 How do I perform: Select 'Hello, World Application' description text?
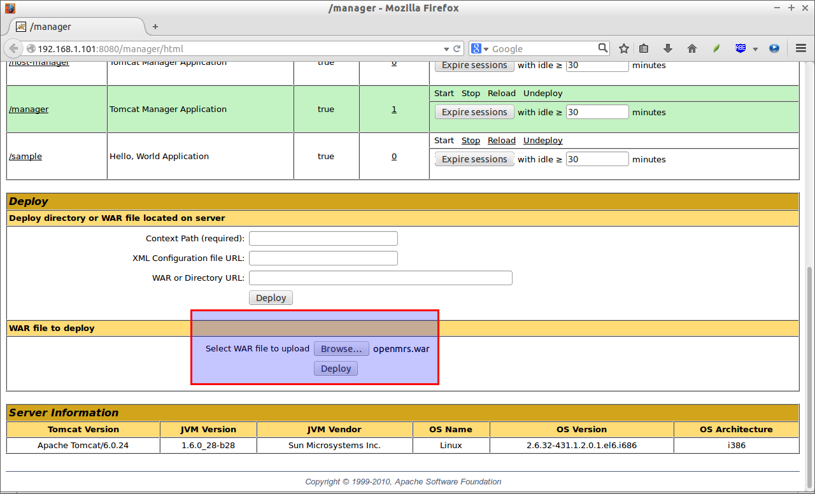tap(159, 157)
